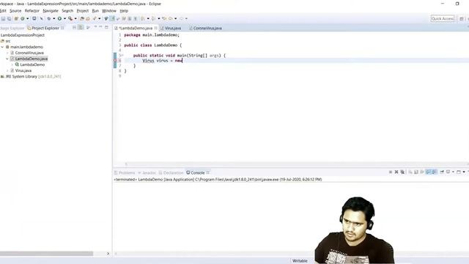Toggle Show Console on standard output
This screenshot has width=469, height=264.
click(x=428, y=172)
